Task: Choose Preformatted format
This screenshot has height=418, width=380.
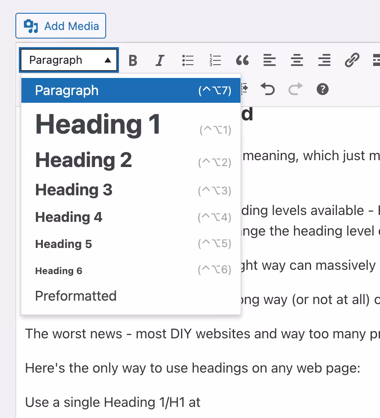Action: [x=131, y=296]
